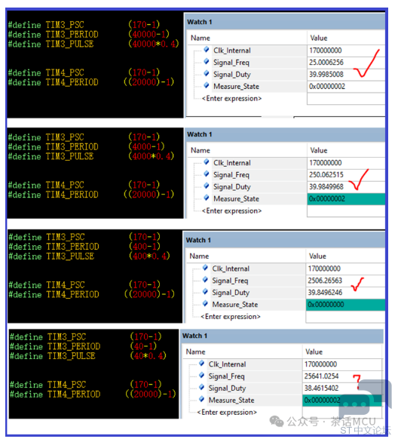This screenshot has height=442, width=398.
Task: Click code line TIM3_PULSE (4000*0.4)
Action: pyautogui.click(x=91, y=156)
